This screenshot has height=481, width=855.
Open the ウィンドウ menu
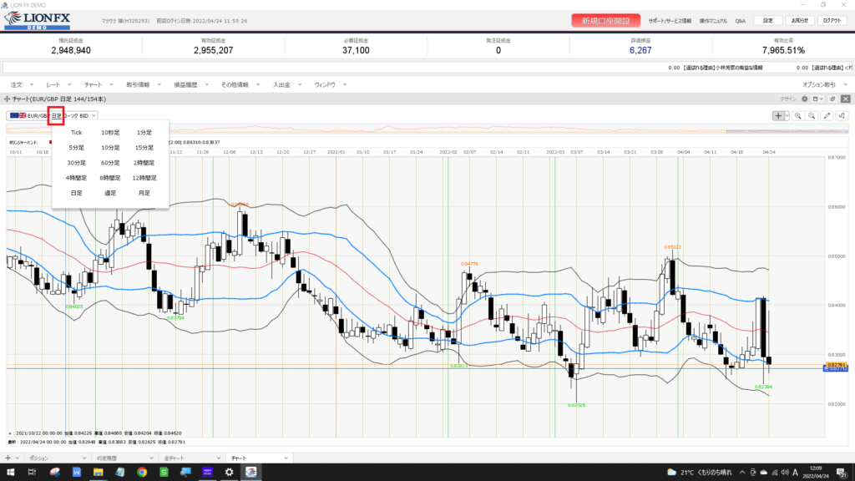coord(325,85)
